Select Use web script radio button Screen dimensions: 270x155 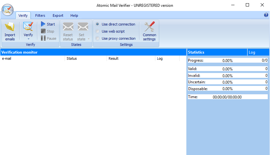[97, 31]
